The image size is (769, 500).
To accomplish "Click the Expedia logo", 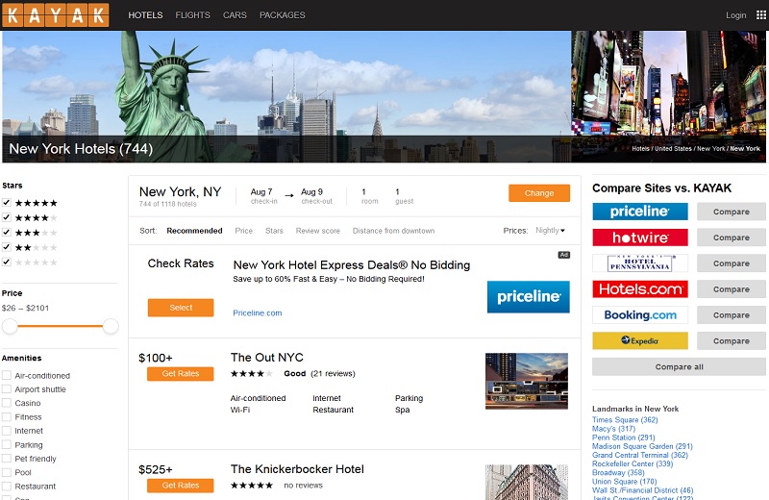I will (639, 341).
